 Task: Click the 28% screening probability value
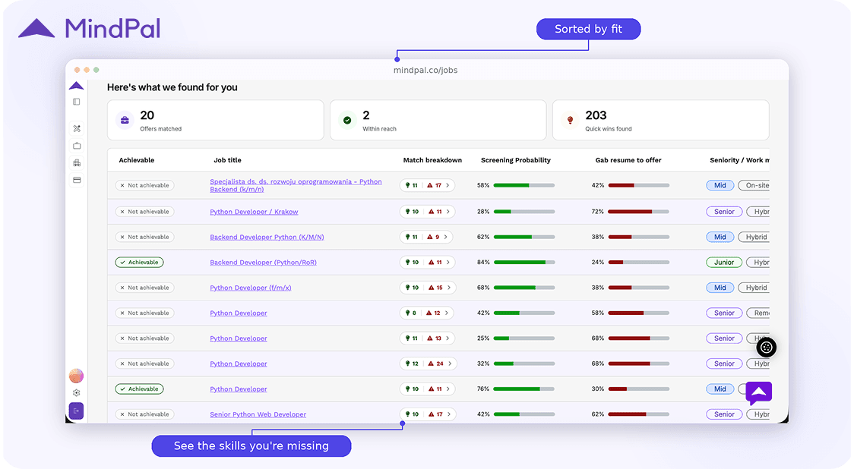point(483,212)
